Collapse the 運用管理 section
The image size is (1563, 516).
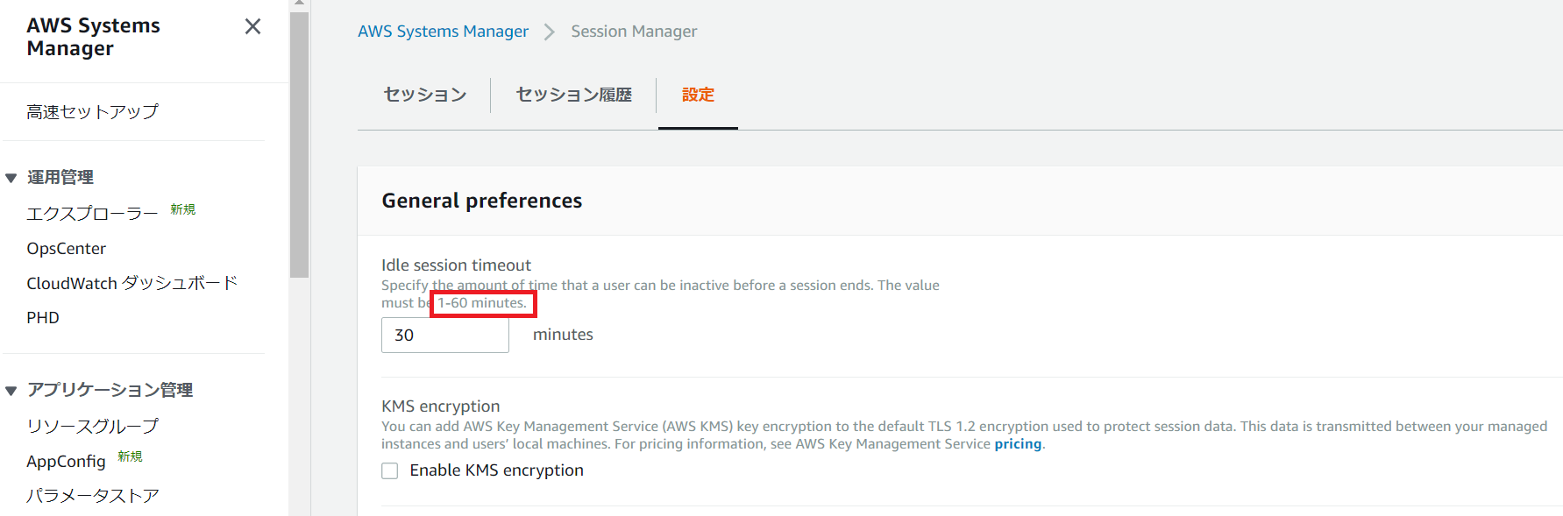[11, 178]
